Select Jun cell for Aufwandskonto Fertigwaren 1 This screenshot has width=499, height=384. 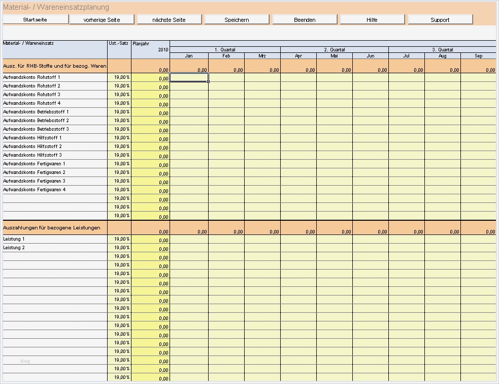[x=371, y=164]
